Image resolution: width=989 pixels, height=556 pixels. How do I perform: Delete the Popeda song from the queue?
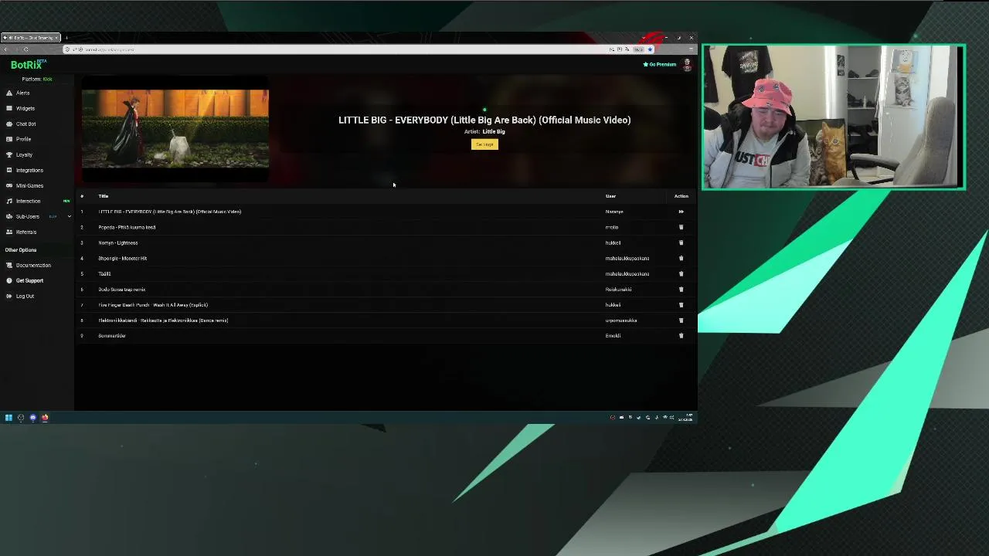681,227
